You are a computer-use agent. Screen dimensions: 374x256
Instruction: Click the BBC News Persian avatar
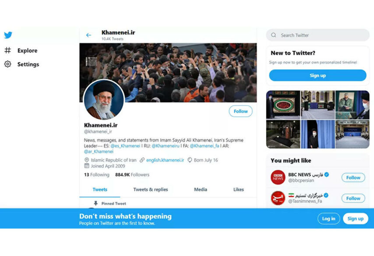pos(278,178)
